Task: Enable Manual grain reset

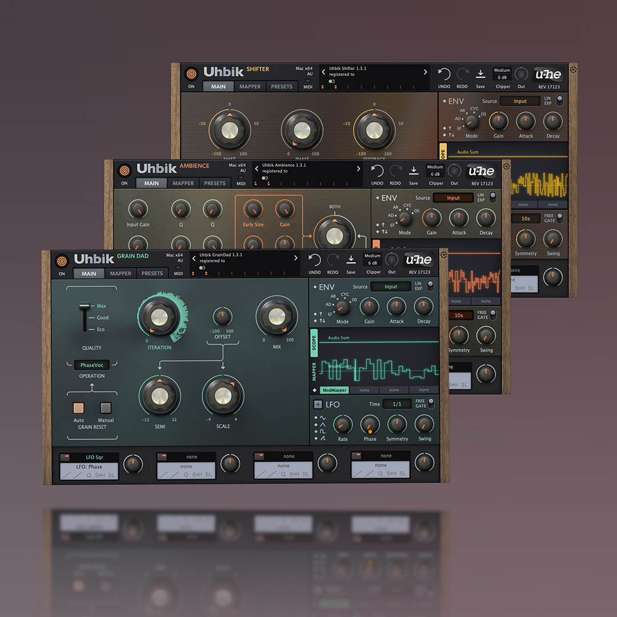Action: coord(106,408)
